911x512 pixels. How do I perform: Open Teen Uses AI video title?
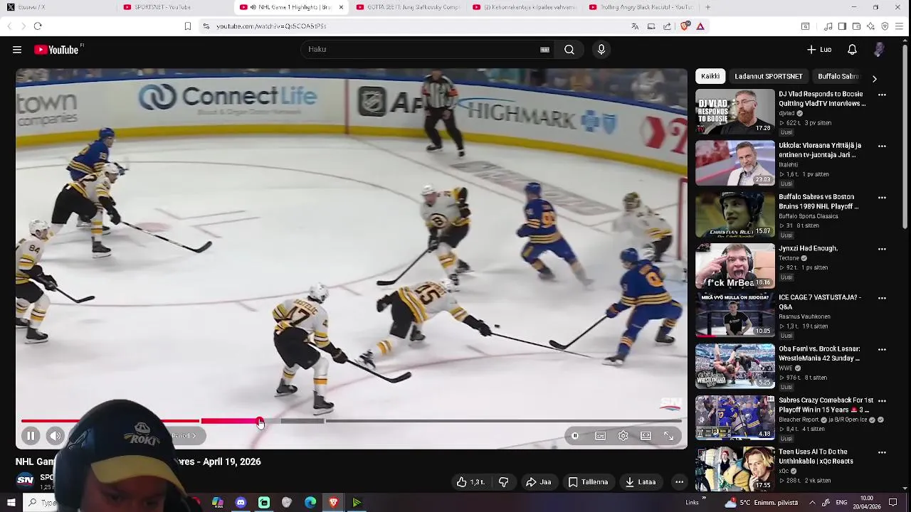click(816, 457)
